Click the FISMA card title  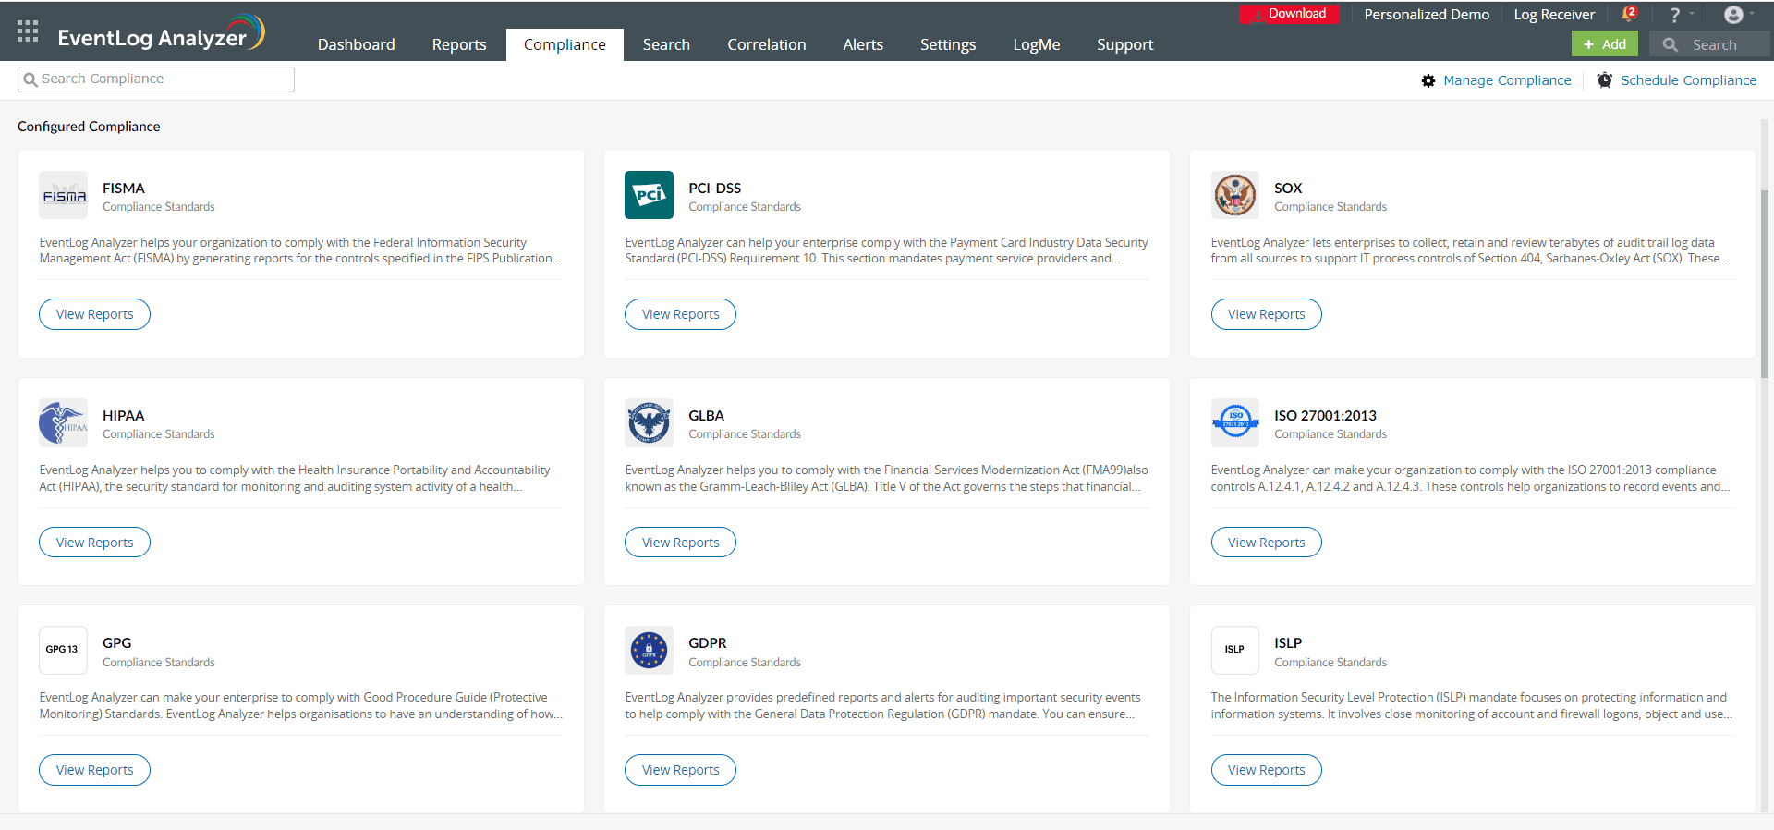[x=124, y=188]
